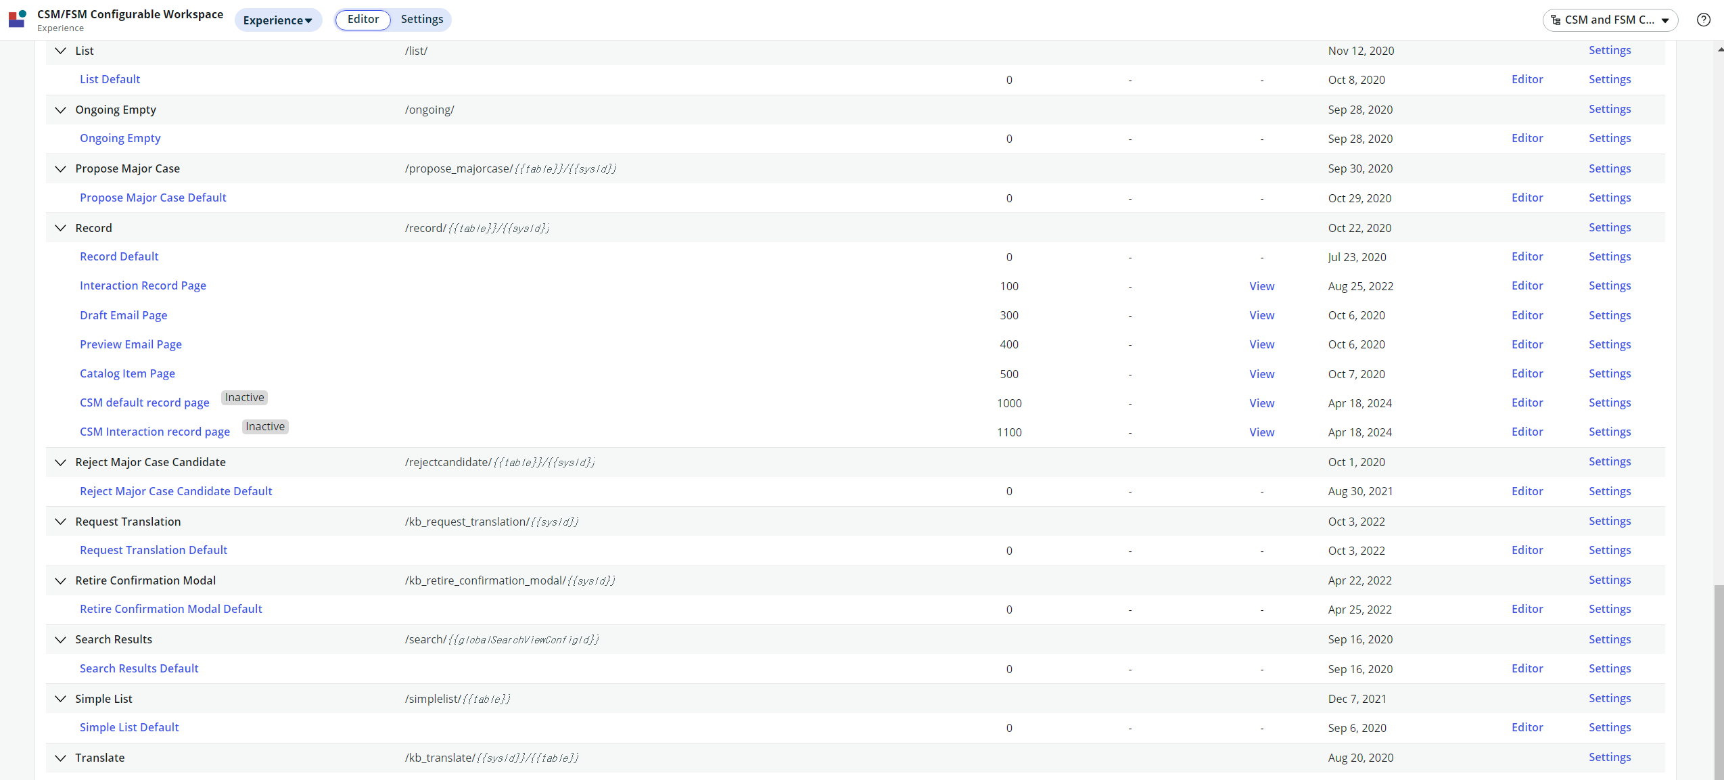Open the Interaction Record Page variant

click(143, 285)
